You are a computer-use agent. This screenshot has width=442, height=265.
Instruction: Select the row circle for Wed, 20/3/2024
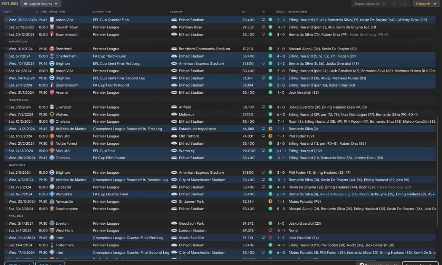[x=6, y=202]
